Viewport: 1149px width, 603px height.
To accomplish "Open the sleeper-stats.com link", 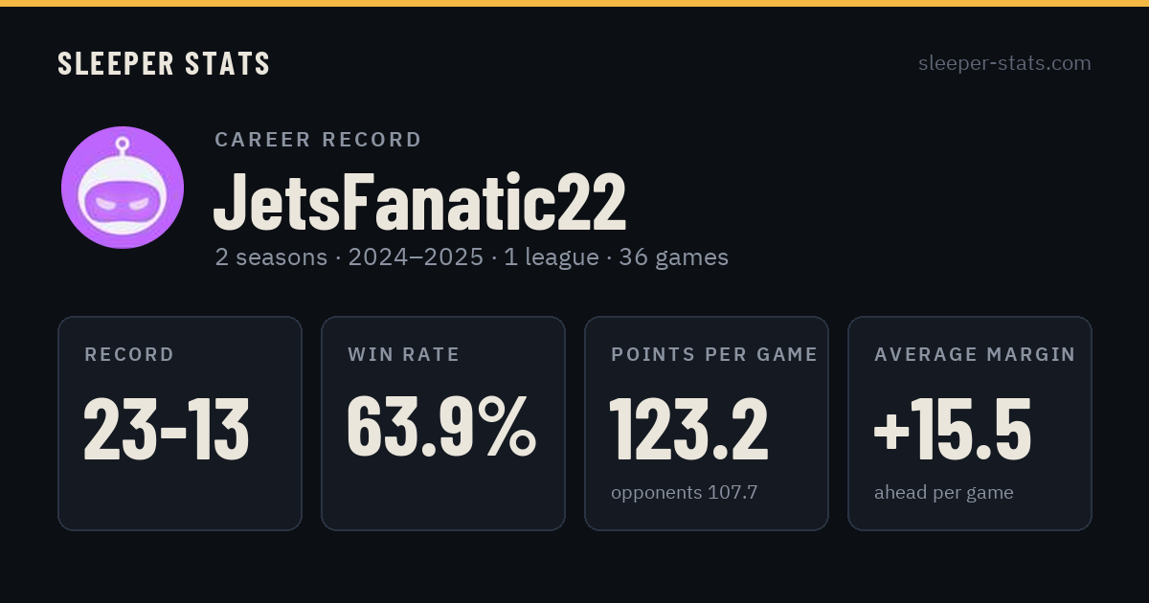I will [1004, 63].
